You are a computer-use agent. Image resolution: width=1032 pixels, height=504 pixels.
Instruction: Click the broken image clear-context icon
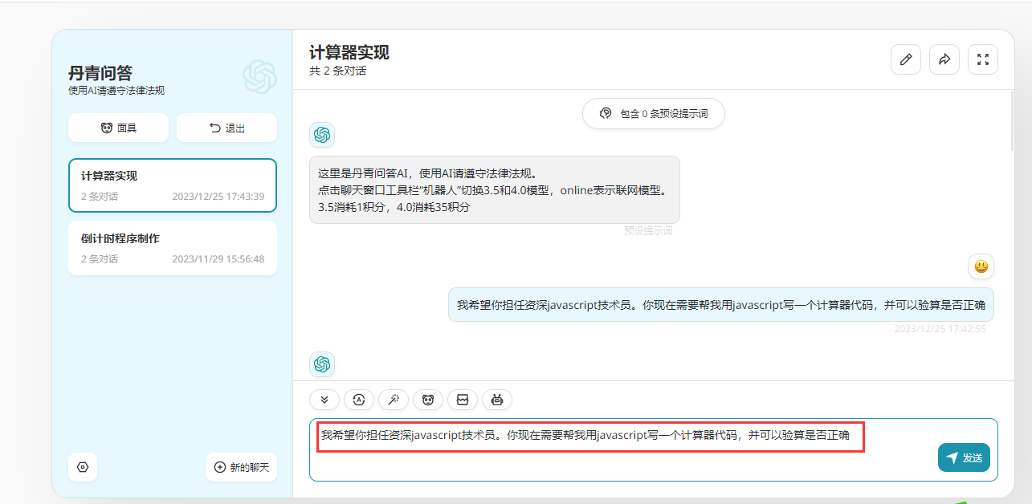pyautogui.click(x=463, y=400)
